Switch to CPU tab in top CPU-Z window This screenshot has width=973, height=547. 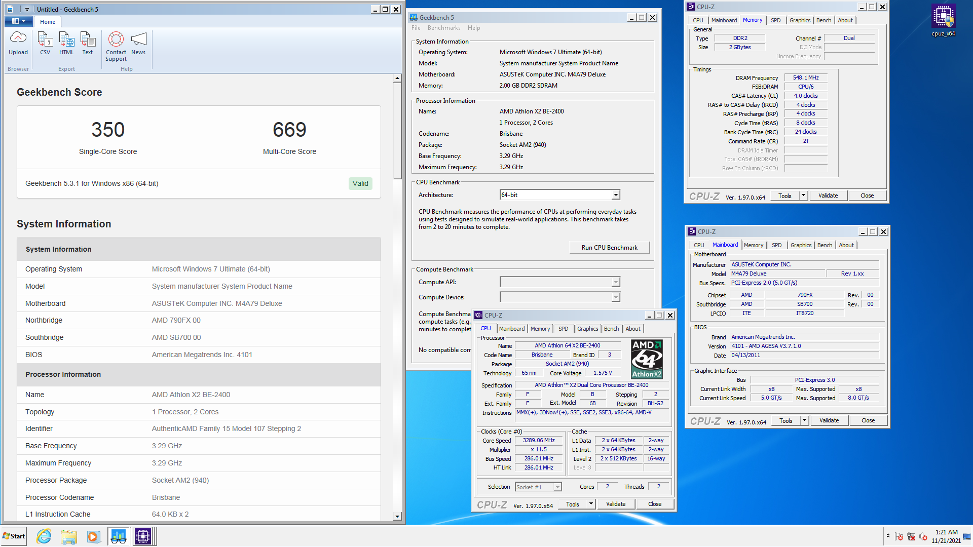698,20
